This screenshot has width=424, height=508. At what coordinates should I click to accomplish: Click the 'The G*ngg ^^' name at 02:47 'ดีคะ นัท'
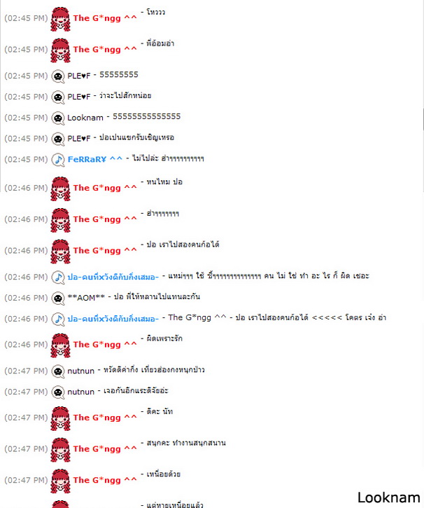pos(105,418)
